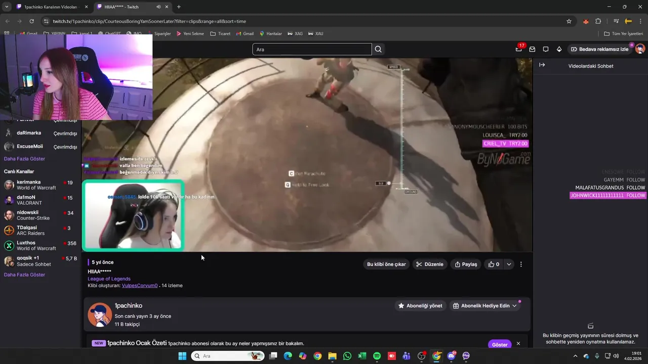Click the Paylaş share button
The image size is (648, 364).
tap(466, 264)
